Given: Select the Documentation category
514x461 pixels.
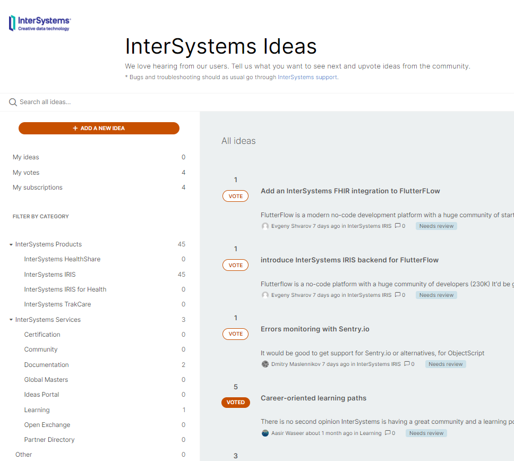Looking at the screenshot, I should (47, 364).
